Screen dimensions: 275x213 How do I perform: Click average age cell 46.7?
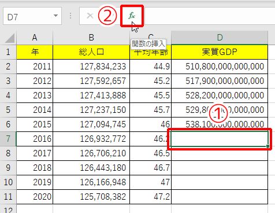click(151, 168)
